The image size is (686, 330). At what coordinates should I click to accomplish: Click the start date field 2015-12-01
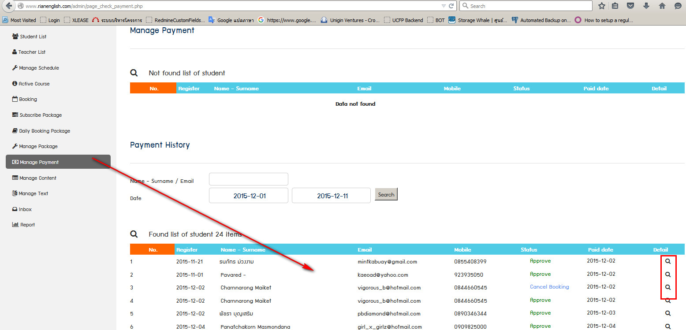click(x=248, y=196)
